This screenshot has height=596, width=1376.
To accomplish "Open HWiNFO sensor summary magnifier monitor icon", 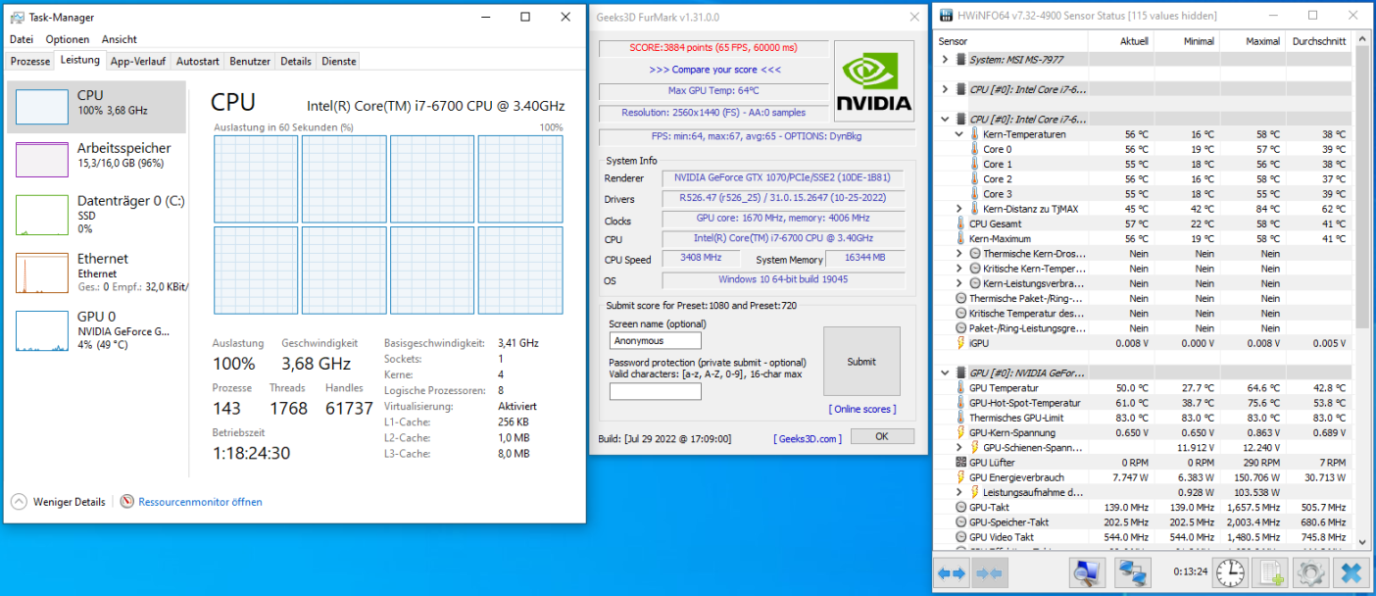I will [x=1085, y=573].
